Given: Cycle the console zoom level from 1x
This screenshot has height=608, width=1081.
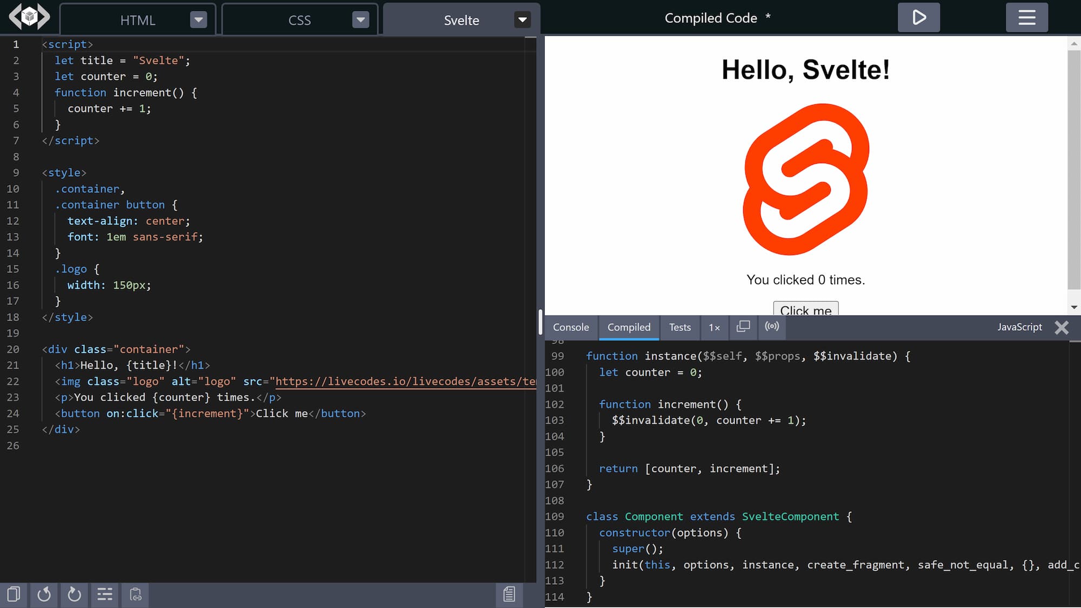Looking at the screenshot, I should click(714, 328).
